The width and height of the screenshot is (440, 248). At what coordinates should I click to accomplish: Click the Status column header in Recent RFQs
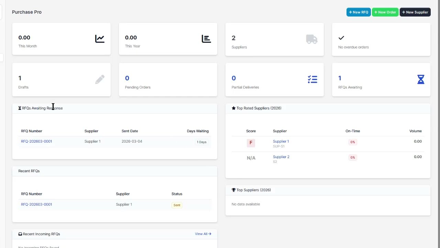[x=177, y=194]
